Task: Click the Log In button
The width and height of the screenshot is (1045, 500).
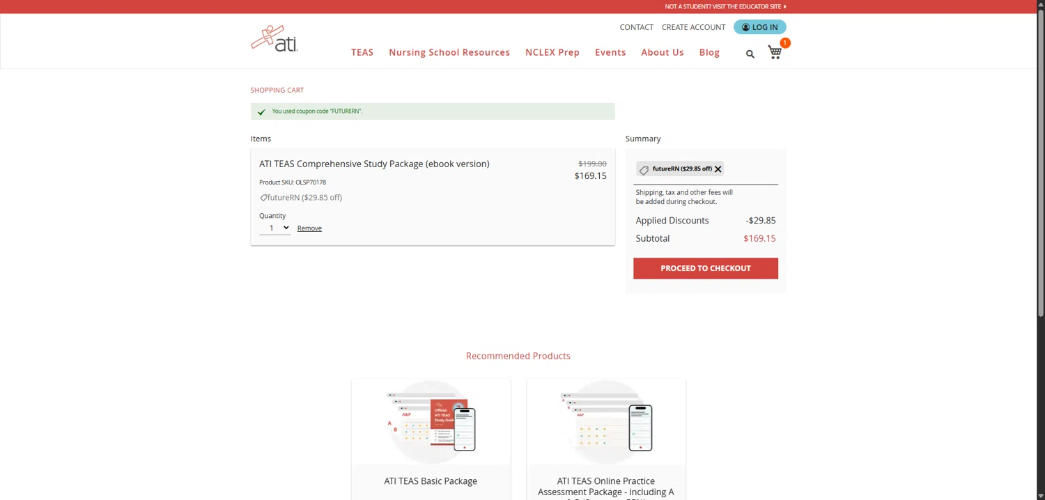Action: click(760, 27)
